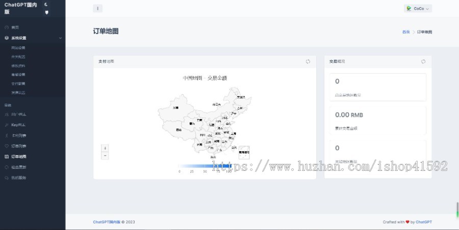Screen dimensions: 459x230
Task: Open the ChatGPT link in footer credits
Action: tap(424, 222)
